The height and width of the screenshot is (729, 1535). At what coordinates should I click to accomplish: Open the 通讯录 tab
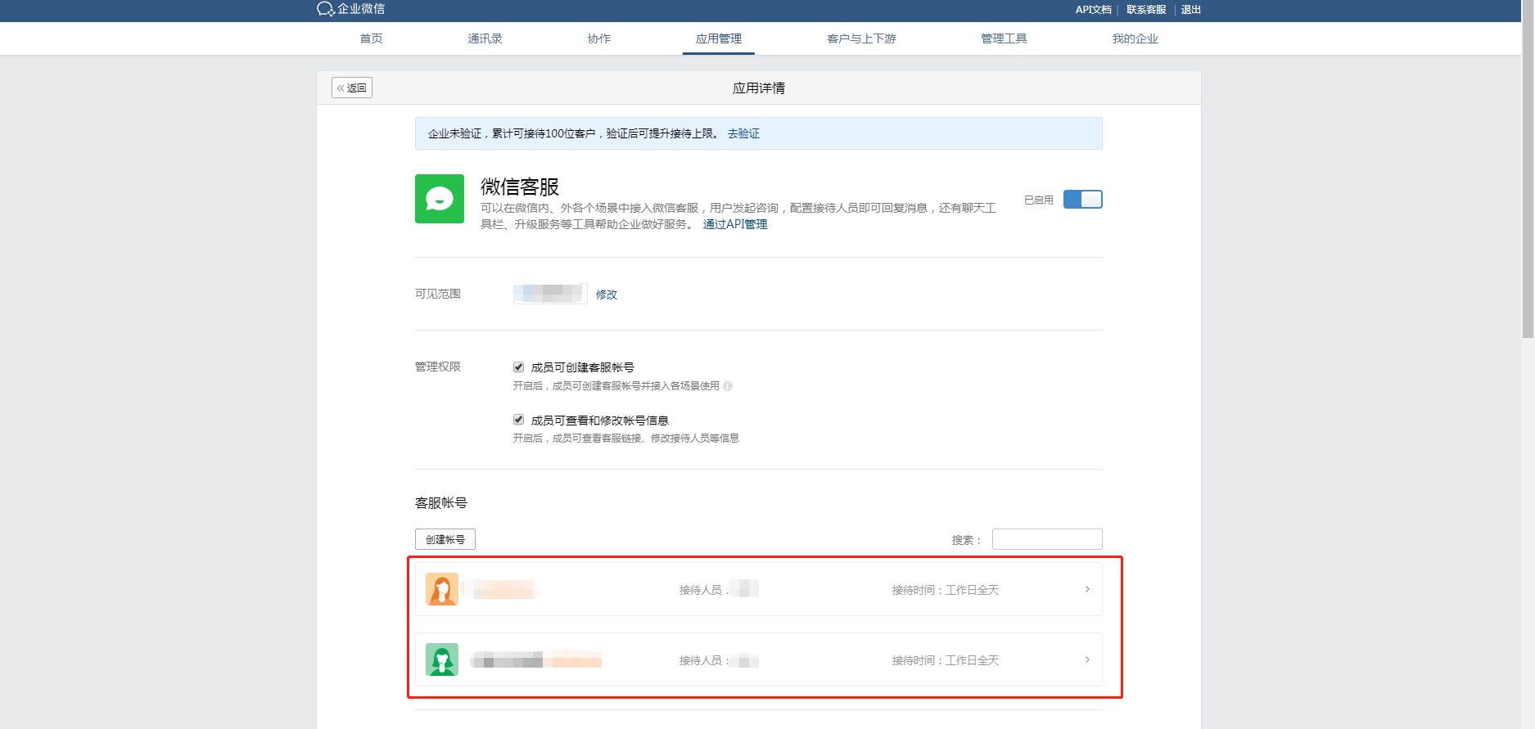[x=485, y=38]
